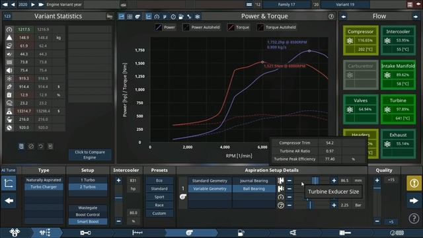Viewport: 423px width, 238px height.
Task: Select the friction mu graph icon
Action: pos(165,17)
